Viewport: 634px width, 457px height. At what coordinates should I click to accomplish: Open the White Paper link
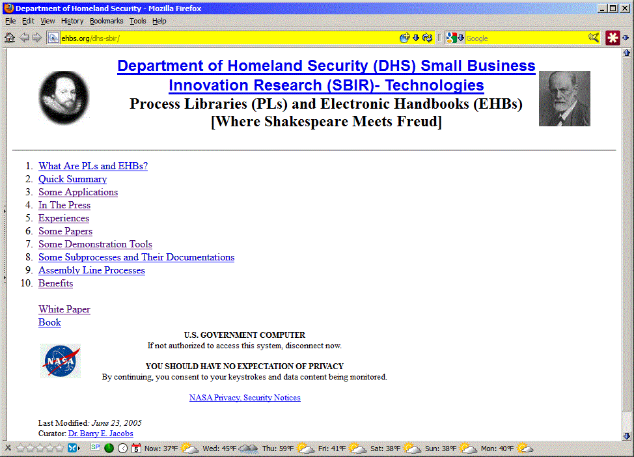[x=64, y=309]
